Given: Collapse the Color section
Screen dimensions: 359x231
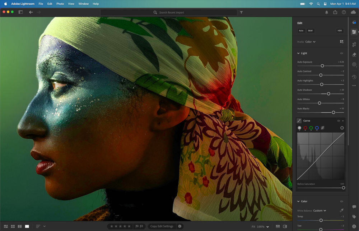Looking at the screenshot, I should coord(298,201).
